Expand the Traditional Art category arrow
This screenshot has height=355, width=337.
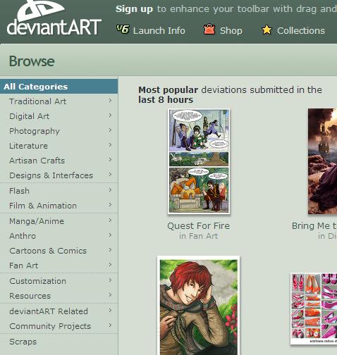[x=110, y=101]
